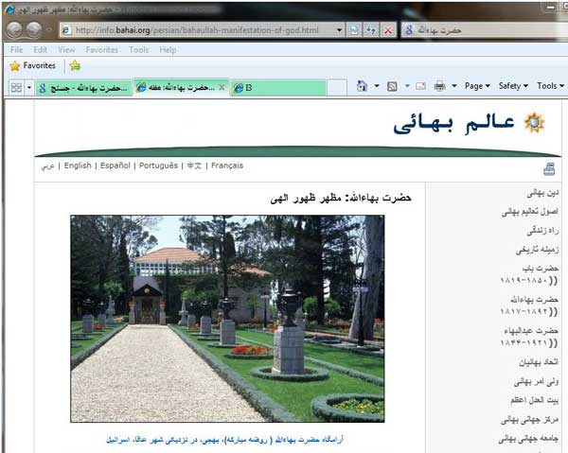
Task: Click the Add to Favorites bar star icon
Action: (75, 66)
